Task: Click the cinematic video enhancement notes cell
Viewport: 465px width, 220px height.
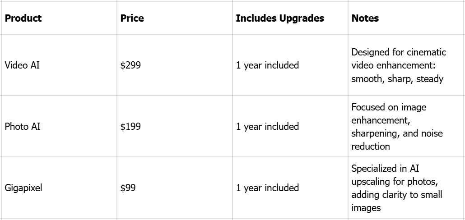Action: [x=406, y=65]
